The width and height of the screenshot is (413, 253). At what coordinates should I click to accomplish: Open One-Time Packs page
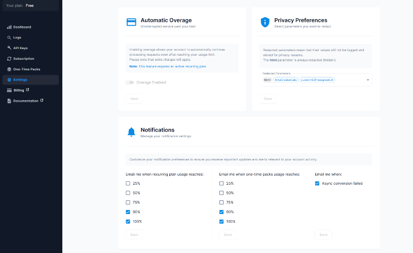pos(30,69)
